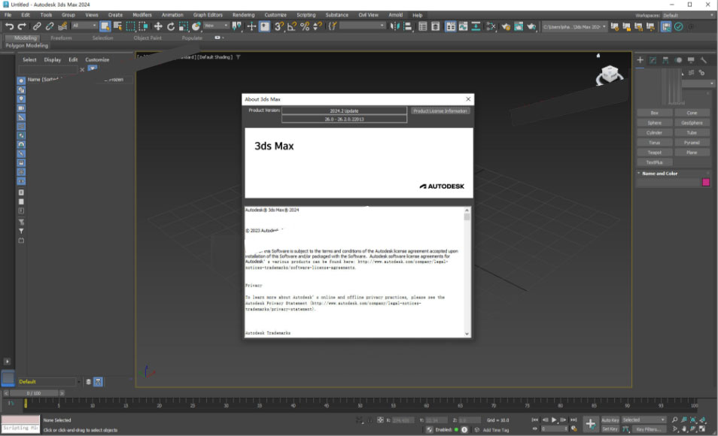Click the GeoSphere primitive button

[692, 123]
